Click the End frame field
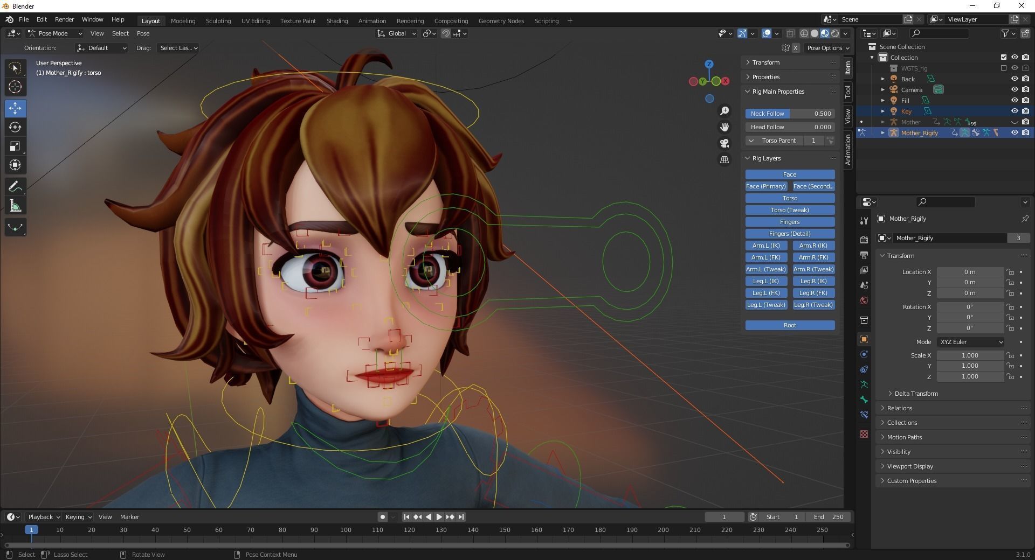 click(829, 517)
